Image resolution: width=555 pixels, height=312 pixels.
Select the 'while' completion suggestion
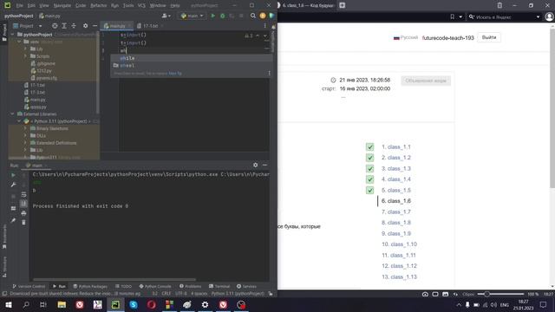pos(191,58)
